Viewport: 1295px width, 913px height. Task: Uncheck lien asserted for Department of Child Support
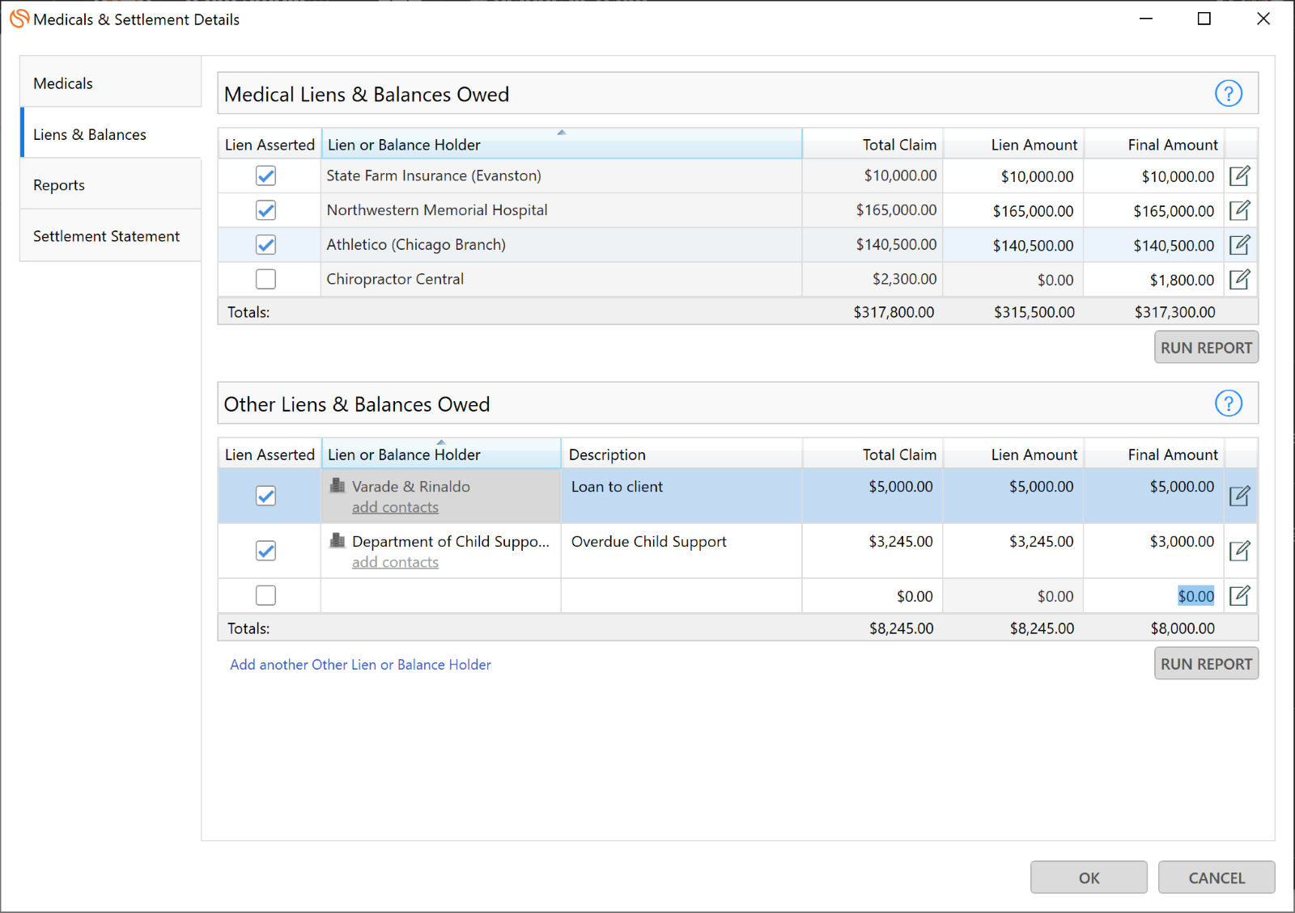(x=265, y=551)
